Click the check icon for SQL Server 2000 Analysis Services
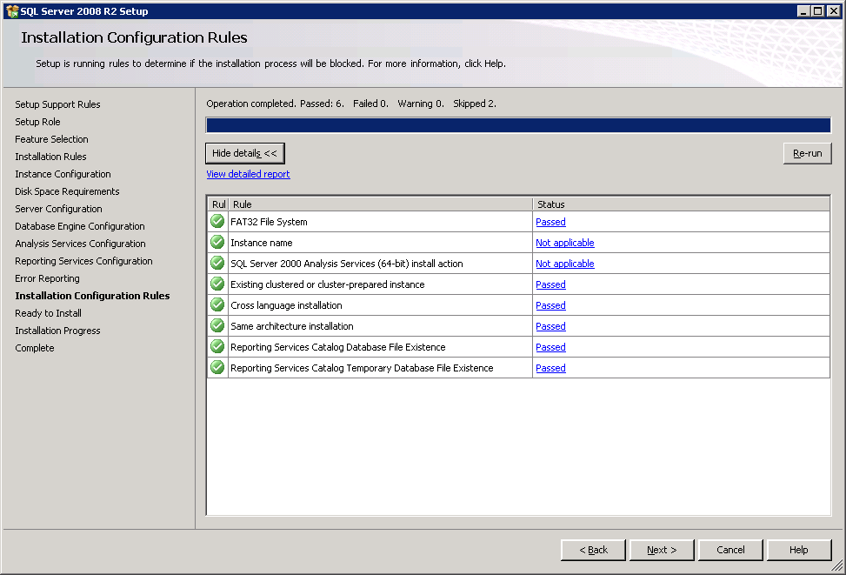This screenshot has width=846, height=575. (x=217, y=263)
